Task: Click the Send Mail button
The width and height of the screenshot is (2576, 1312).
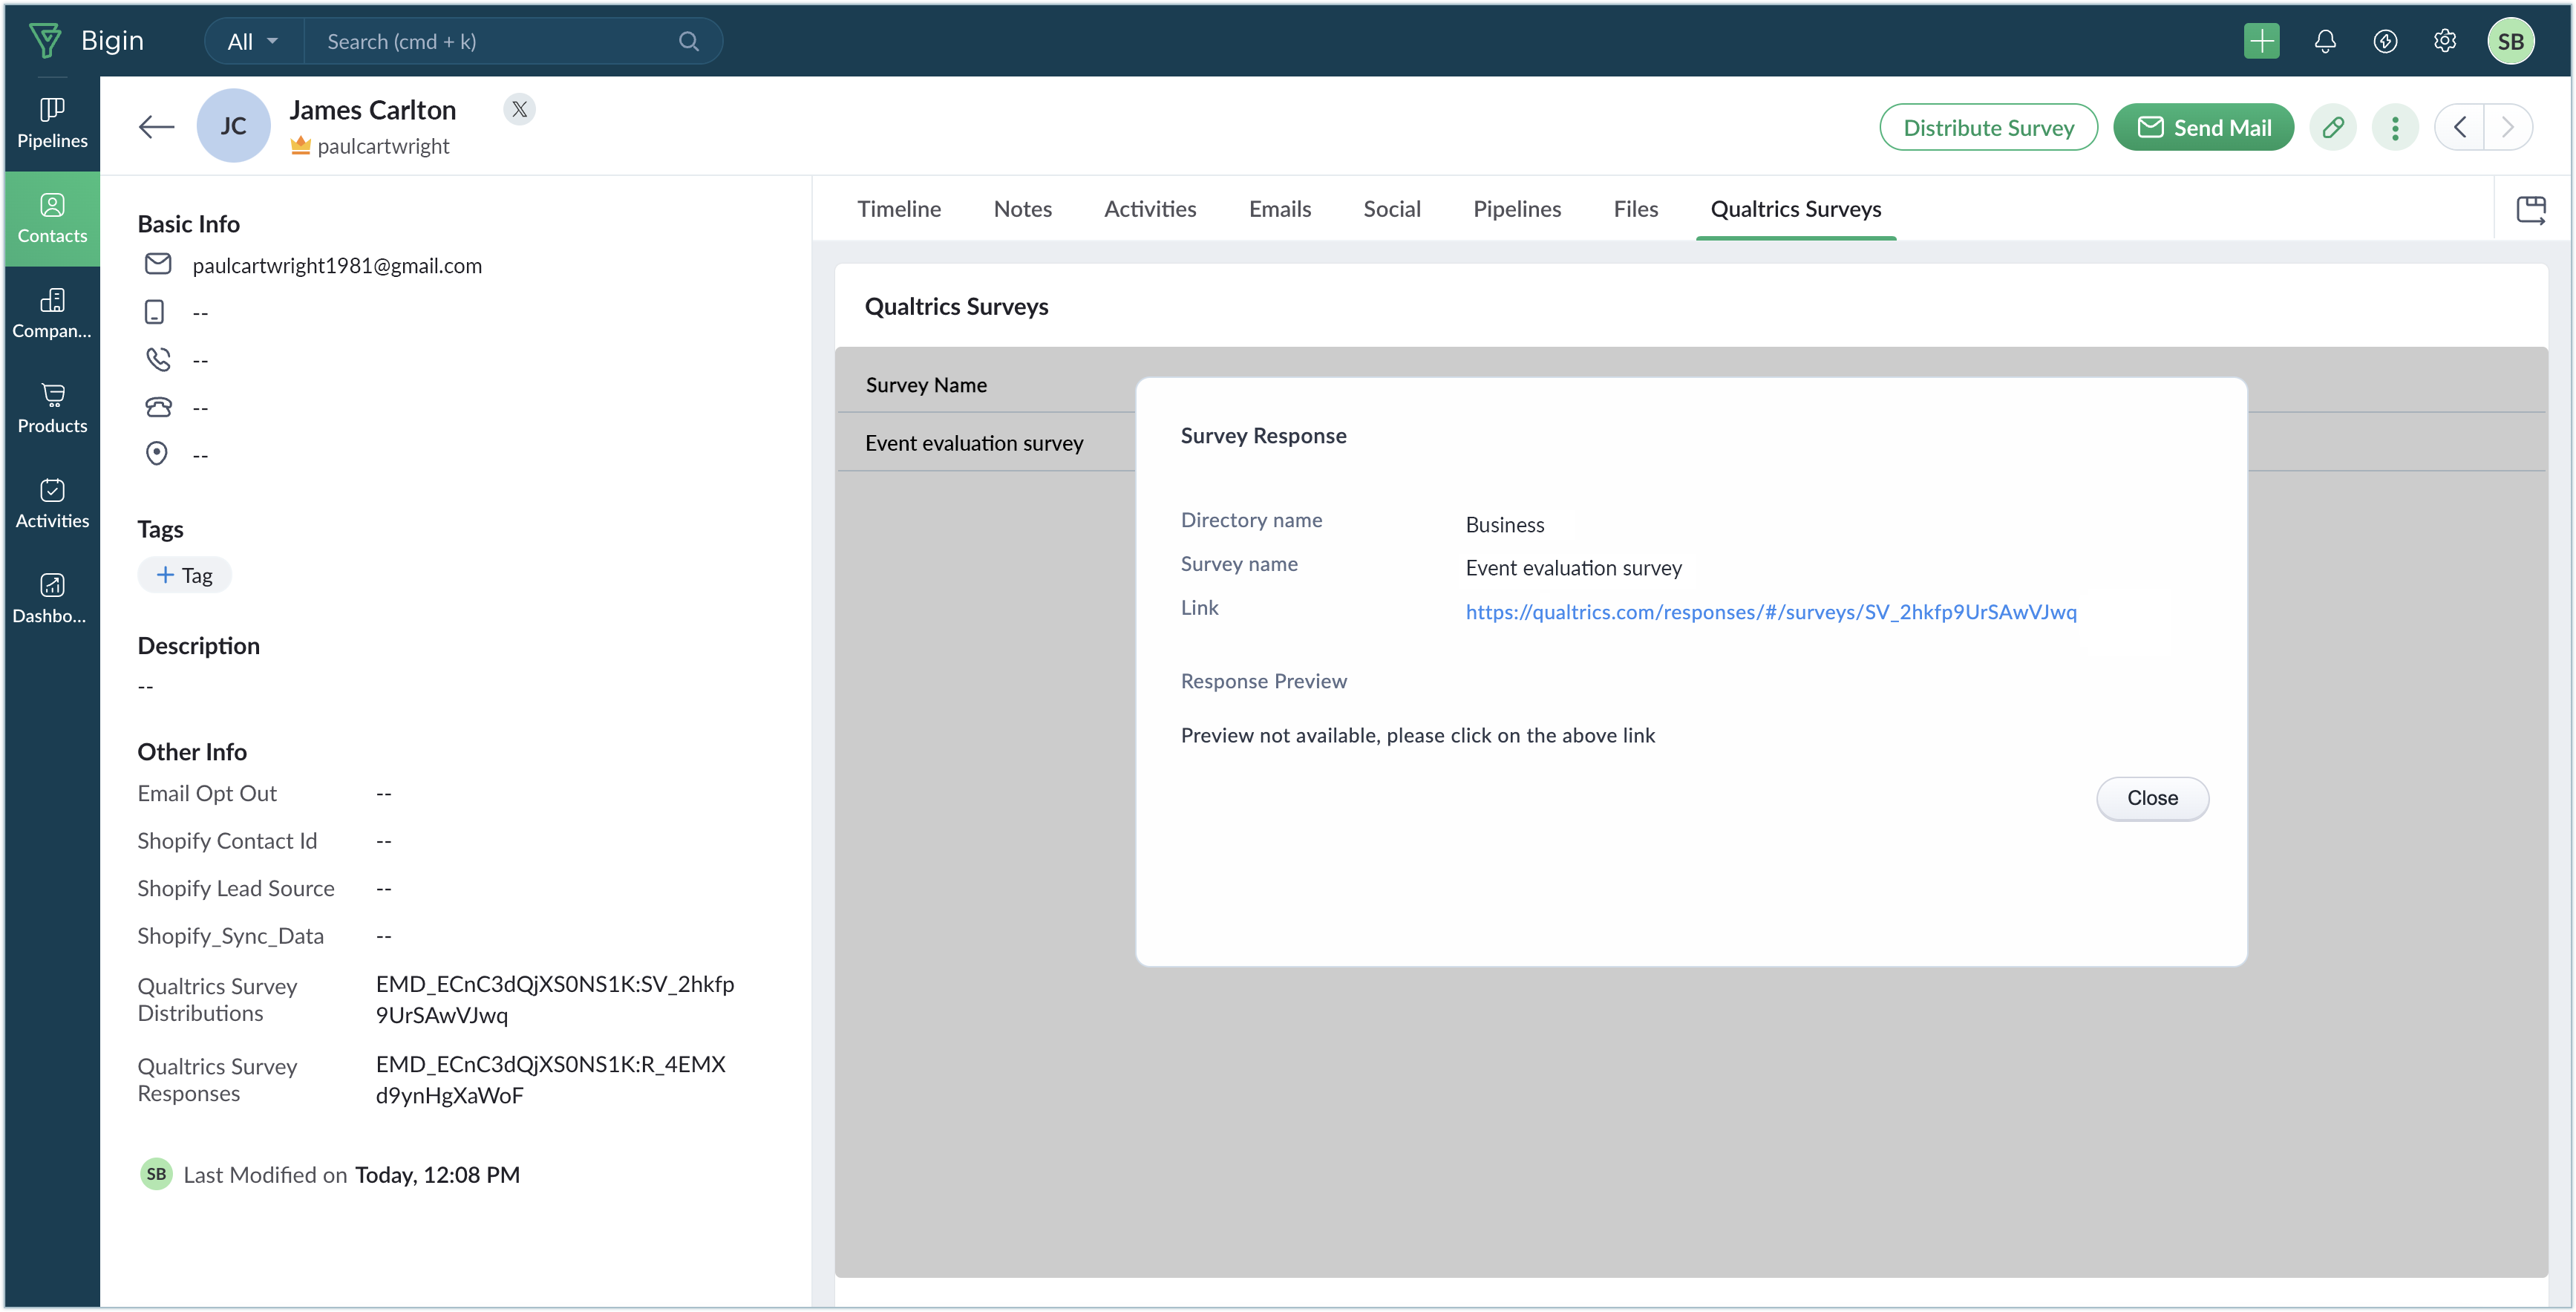Action: tap(2203, 127)
